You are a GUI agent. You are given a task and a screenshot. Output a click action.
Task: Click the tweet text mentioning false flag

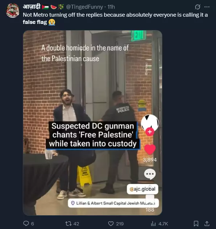pos(115,18)
